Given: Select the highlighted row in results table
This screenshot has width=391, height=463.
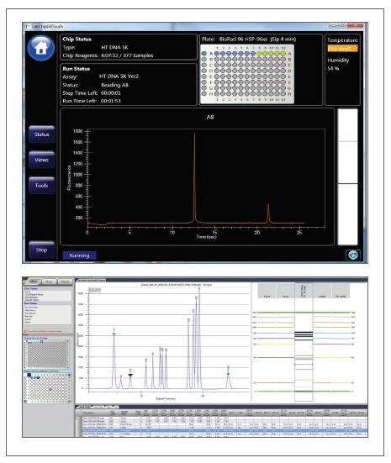Looking at the screenshot, I should click(222, 430).
